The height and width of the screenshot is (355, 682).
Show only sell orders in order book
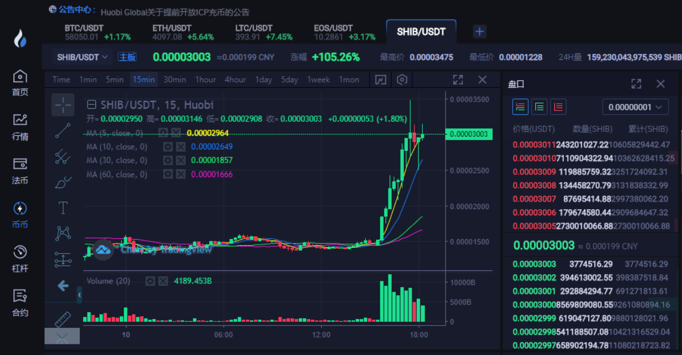click(558, 106)
